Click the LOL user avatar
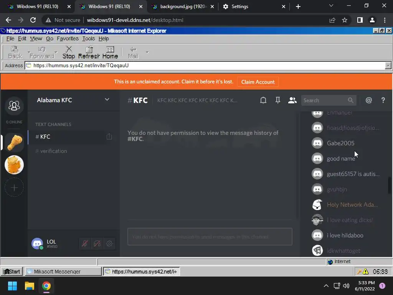 click(x=37, y=243)
